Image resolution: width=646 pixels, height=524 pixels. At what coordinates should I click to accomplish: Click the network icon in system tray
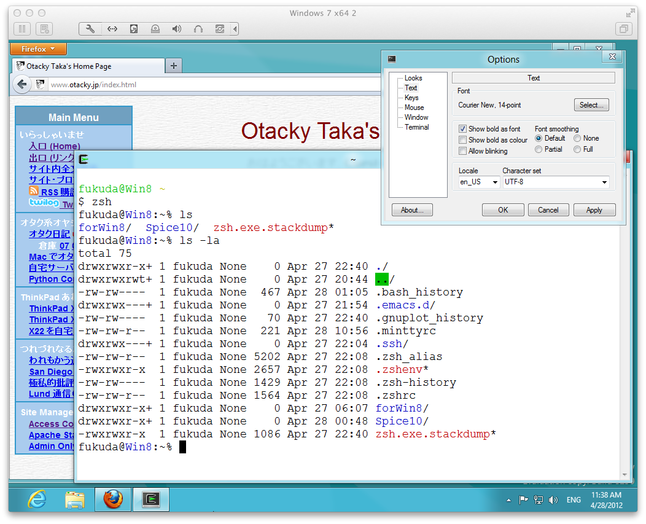click(x=538, y=500)
